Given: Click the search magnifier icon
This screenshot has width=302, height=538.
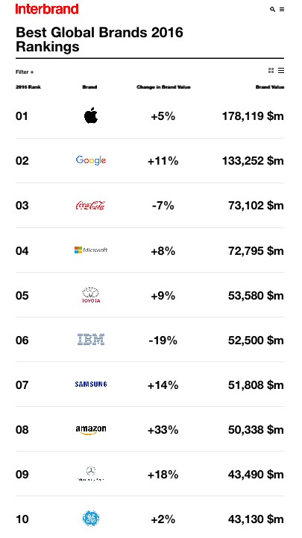Looking at the screenshot, I should (272, 9).
